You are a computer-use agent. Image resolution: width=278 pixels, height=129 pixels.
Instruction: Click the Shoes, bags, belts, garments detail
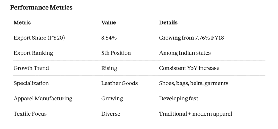194,83
